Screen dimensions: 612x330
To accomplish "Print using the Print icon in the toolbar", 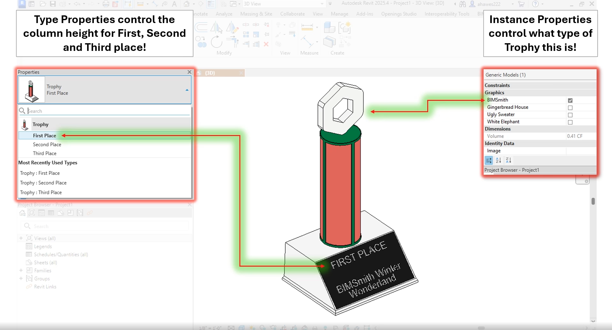I will pos(106,4).
